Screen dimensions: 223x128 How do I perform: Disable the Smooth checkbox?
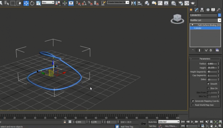click(x=208, y=84)
